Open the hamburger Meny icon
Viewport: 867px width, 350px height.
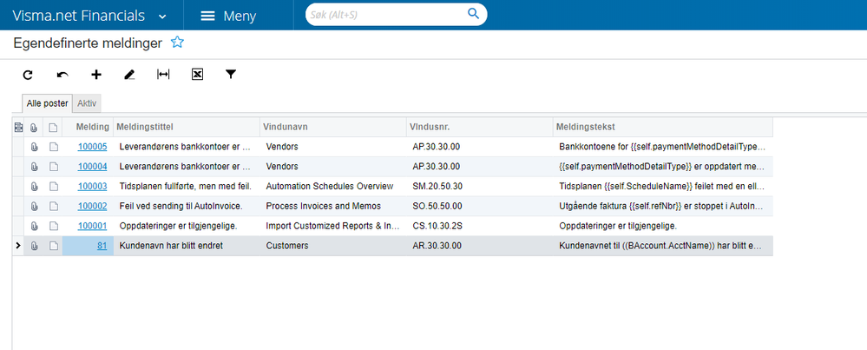[207, 16]
